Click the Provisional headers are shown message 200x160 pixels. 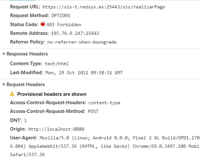52,94
